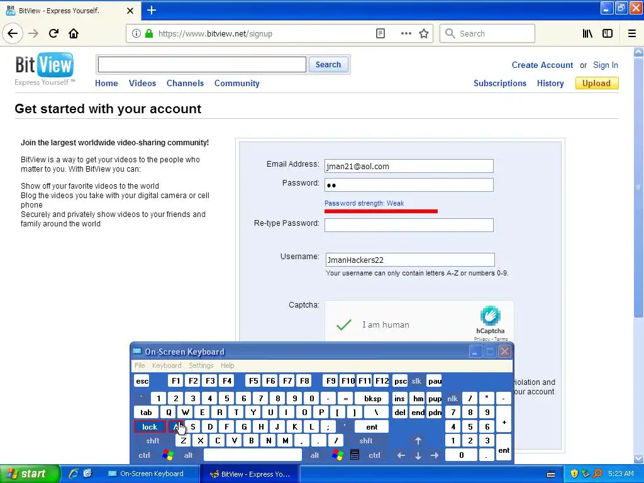Open the browser home page icon
Image resolution: width=644 pixels, height=483 pixels.
click(74, 34)
